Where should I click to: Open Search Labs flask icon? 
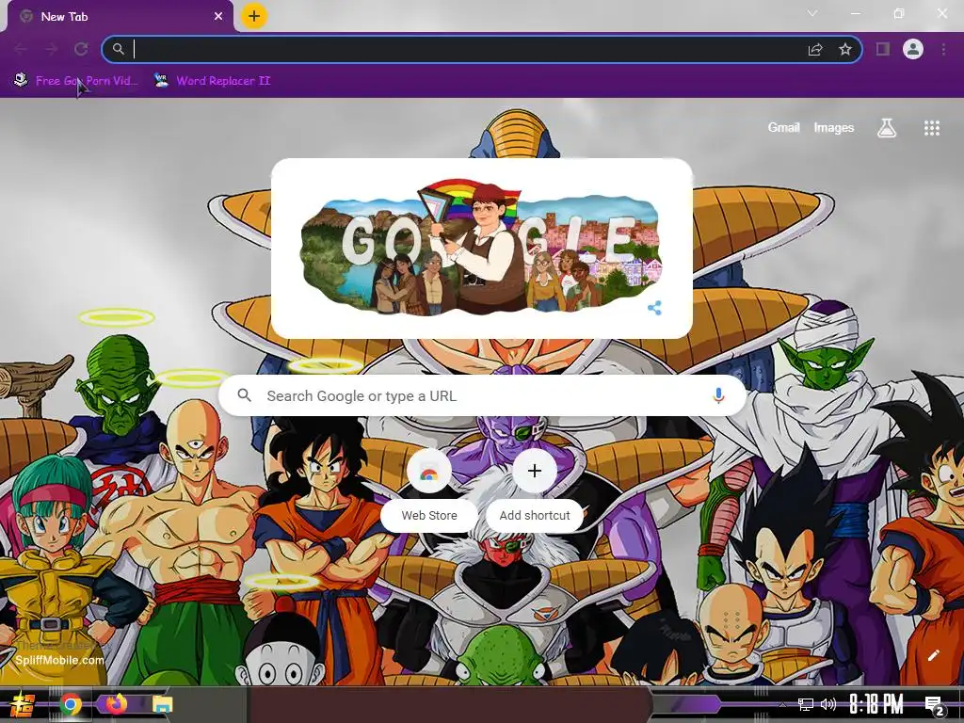click(x=887, y=128)
